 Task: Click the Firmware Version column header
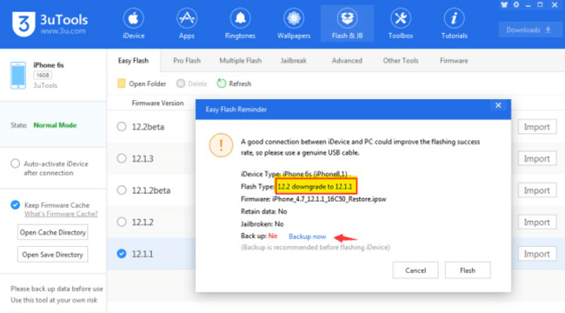coord(157,103)
